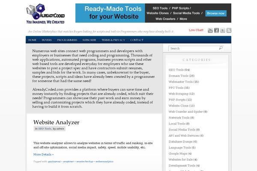Viewport: 257px width, 171px height.
Task: Open the quicksprout tag
Action: pos(54,162)
